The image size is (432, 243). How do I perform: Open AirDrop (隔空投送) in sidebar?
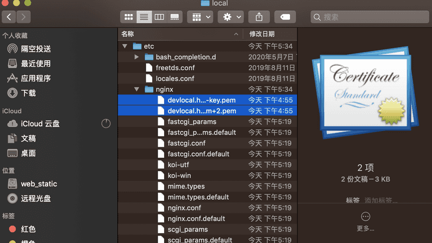coord(36,49)
